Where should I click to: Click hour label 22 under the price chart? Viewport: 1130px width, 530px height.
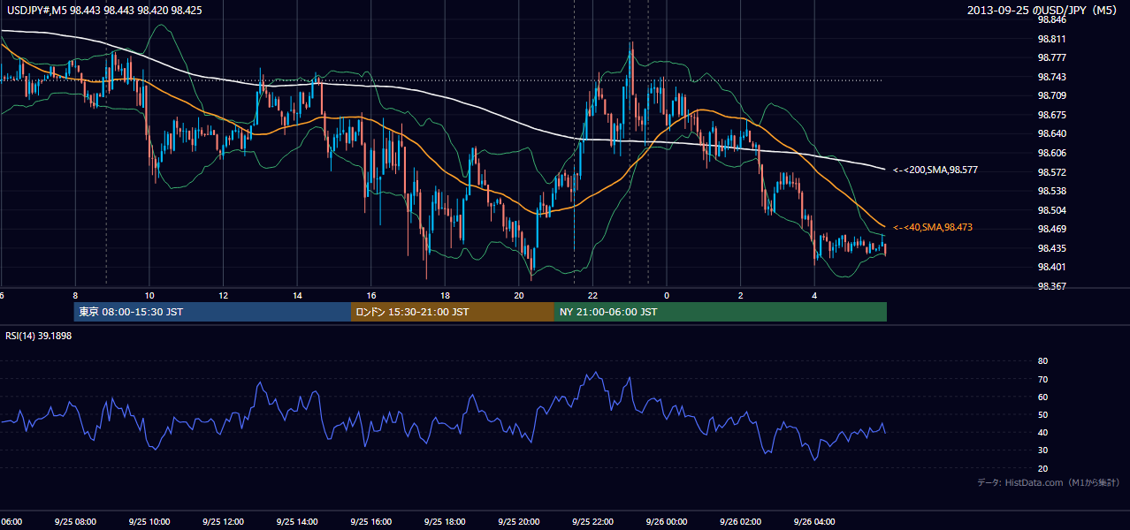coord(592,295)
